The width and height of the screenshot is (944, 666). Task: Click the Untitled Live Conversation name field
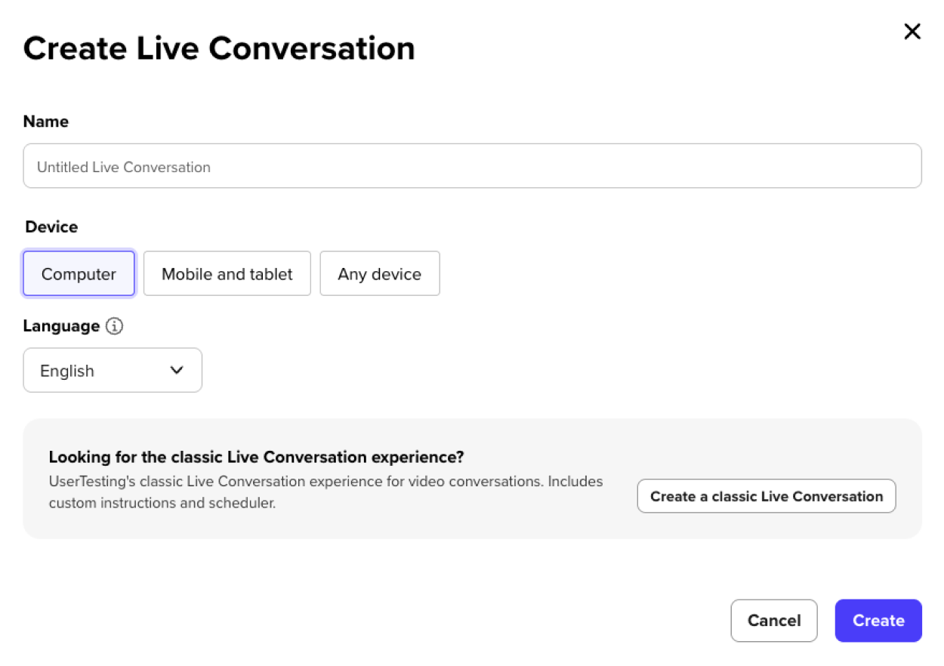[x=472, y=165]
